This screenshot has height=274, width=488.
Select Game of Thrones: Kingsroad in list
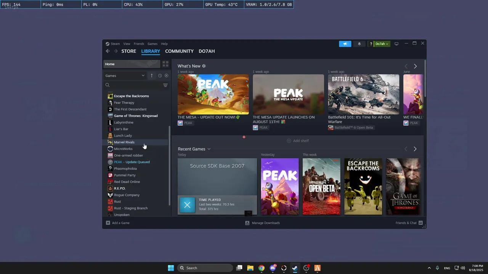(x=135, y=116)
